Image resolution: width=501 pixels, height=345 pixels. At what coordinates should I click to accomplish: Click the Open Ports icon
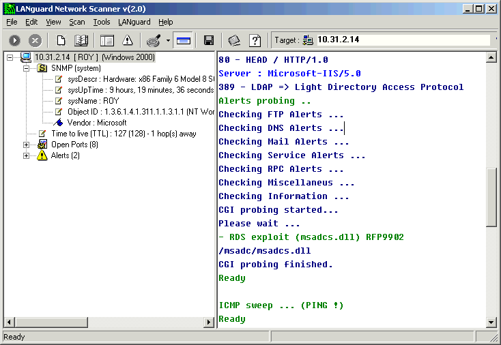pyautogui.click(x=42, y=145)
